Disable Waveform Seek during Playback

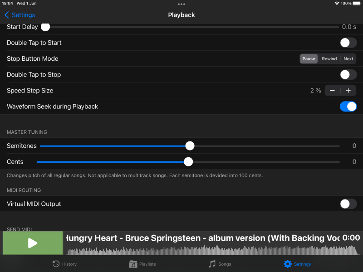tap(348, 107)
